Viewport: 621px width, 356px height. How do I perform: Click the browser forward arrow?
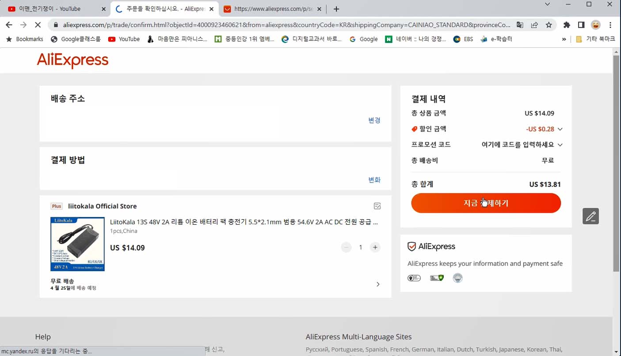click(23, 25)
